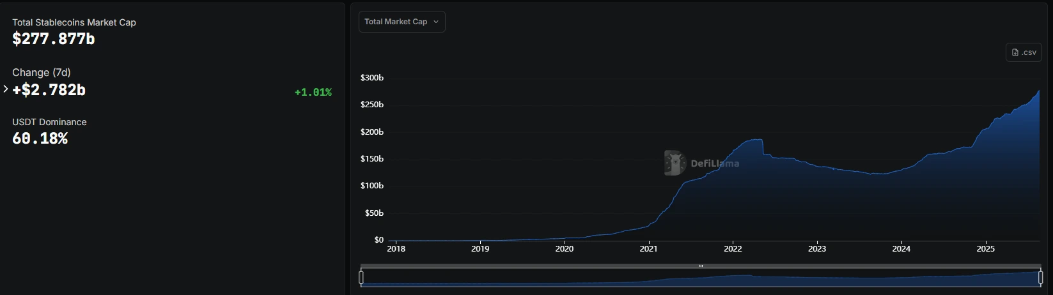1053x295 pixels.
Task: Click the $200b y-axis label
Action: coord(372,132)
